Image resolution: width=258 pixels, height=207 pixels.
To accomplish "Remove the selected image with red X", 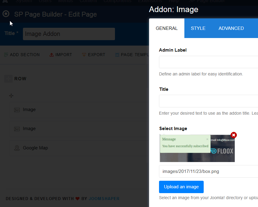I will [234, 135].
